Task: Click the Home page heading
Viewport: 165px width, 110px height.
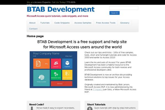Action: (x=35, y=36)
